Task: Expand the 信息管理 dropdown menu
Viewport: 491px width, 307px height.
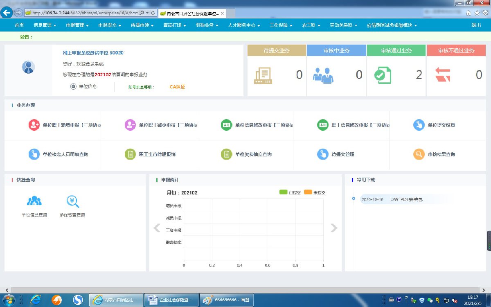Action: [x=45, y=25]
